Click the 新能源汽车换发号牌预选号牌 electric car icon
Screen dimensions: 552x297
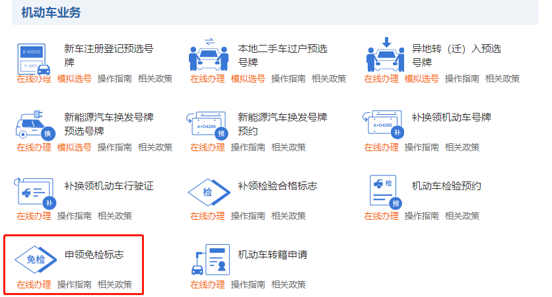pyautogui.click(x=35, y=125)
